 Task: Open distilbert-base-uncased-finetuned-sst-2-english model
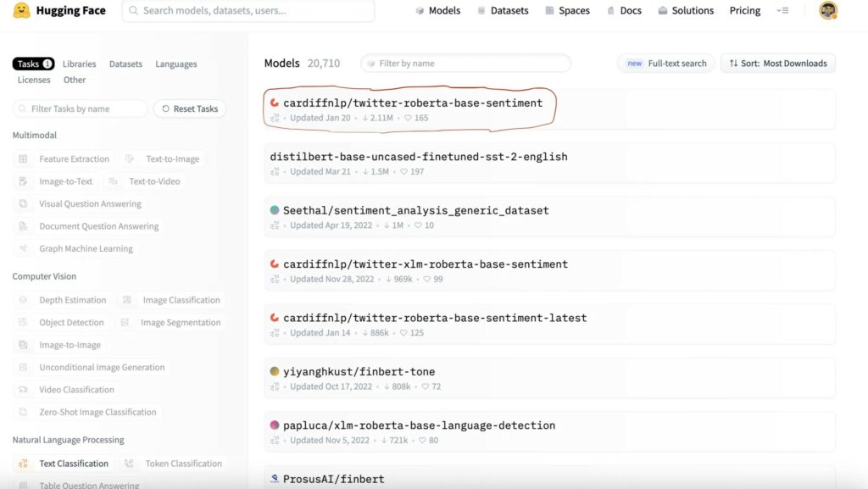419,157
